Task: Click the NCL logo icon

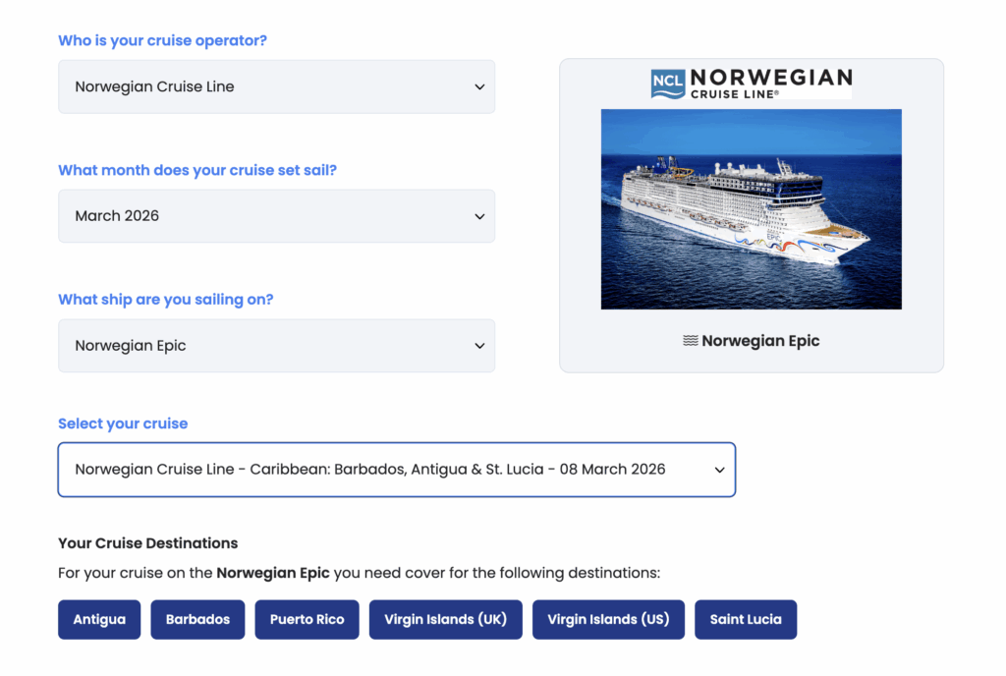Action: tap(668, 84)
